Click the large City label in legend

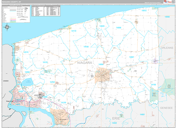click(x=26, y=8)
